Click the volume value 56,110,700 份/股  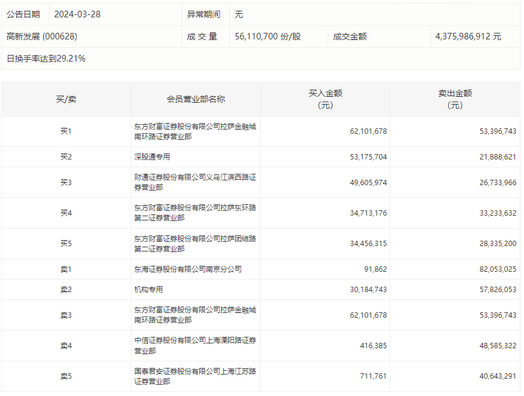tap(268, 36)
